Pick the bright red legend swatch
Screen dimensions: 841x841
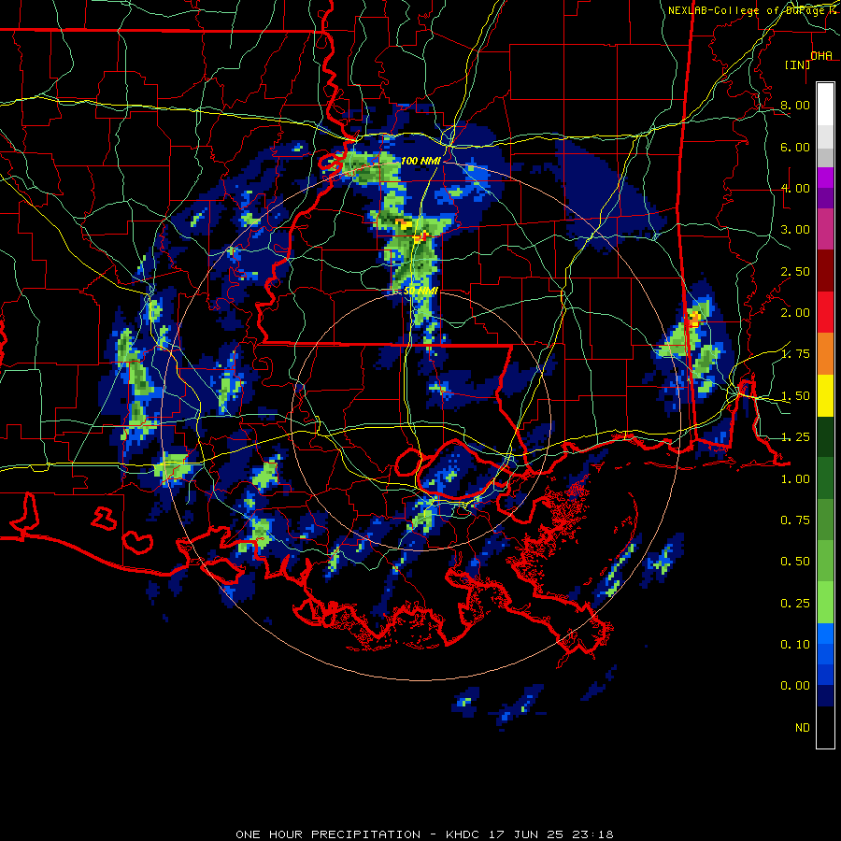pos(825,313)
